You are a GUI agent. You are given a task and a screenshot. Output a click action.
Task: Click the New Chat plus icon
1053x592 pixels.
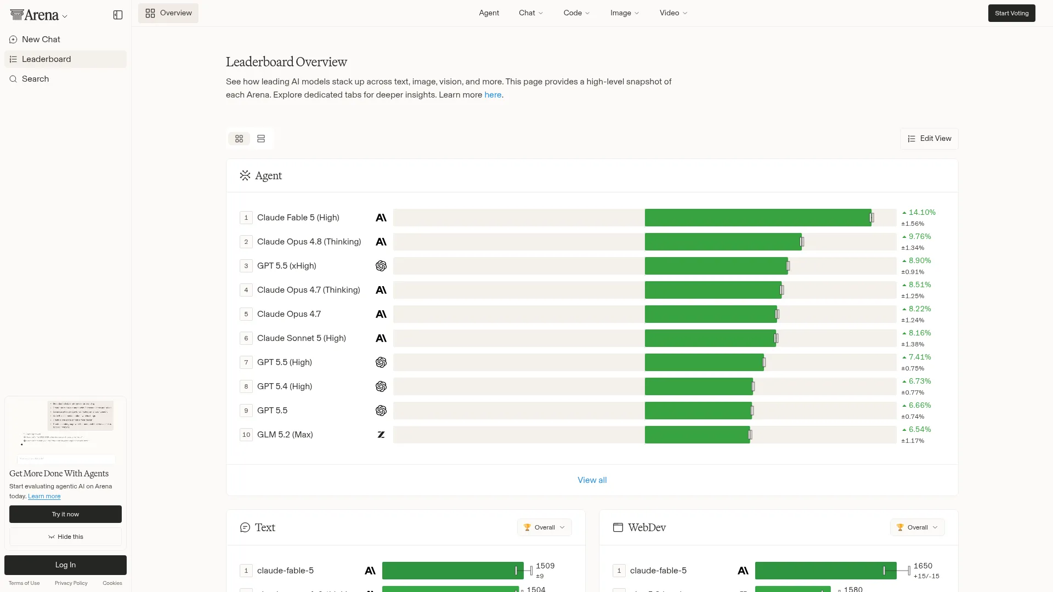point(13,39)
